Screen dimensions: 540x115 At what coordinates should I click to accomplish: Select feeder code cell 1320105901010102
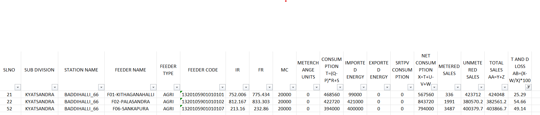[203, 102]
